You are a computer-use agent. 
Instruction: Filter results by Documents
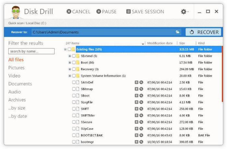pos(20,84)
